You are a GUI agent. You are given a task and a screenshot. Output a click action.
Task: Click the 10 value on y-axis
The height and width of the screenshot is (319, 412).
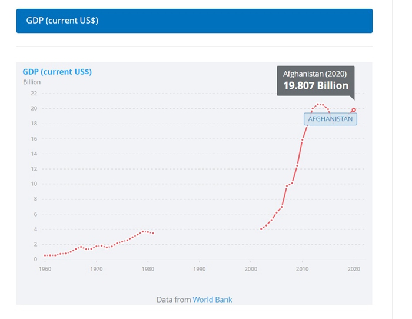(34, 184)
